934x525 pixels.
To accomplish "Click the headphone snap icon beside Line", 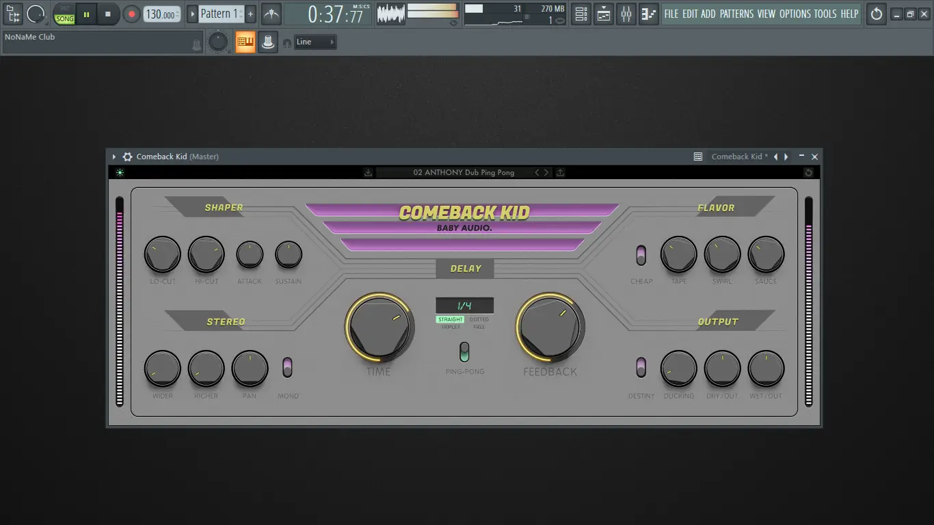I will [287, 42].
